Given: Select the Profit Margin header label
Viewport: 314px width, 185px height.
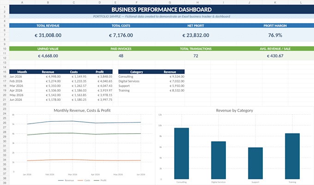Looking at the screenshot, I should tap(275, 26).
